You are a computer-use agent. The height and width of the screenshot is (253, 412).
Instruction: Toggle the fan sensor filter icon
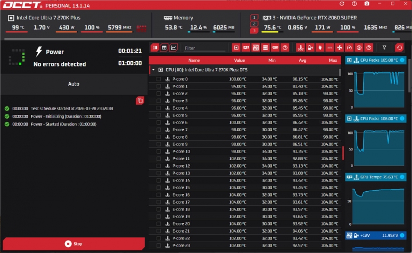(x=339, y=48)
